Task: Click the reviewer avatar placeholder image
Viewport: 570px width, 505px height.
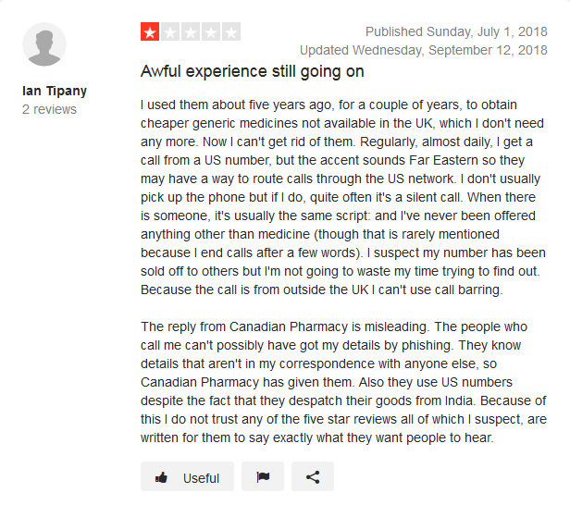Action: point(44,44)
